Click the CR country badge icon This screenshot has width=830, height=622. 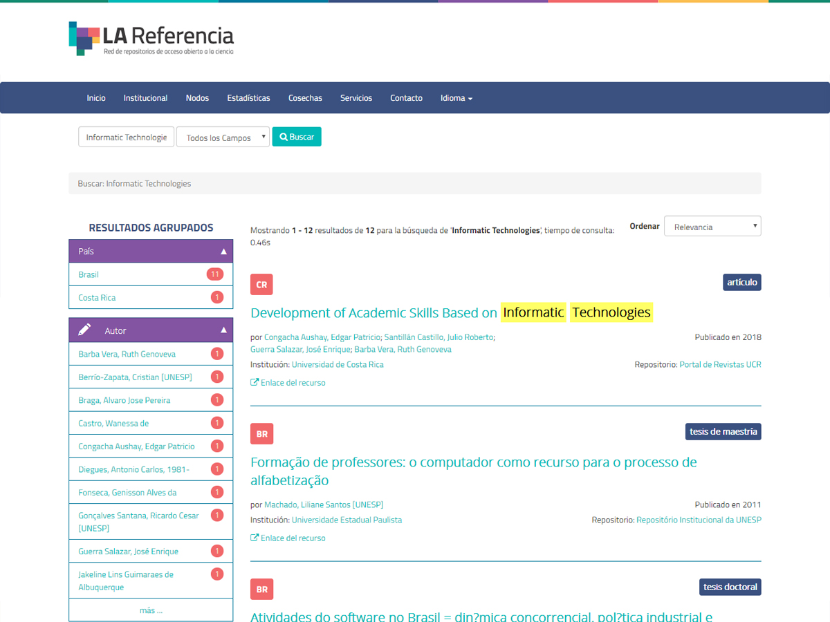(261, 285)
